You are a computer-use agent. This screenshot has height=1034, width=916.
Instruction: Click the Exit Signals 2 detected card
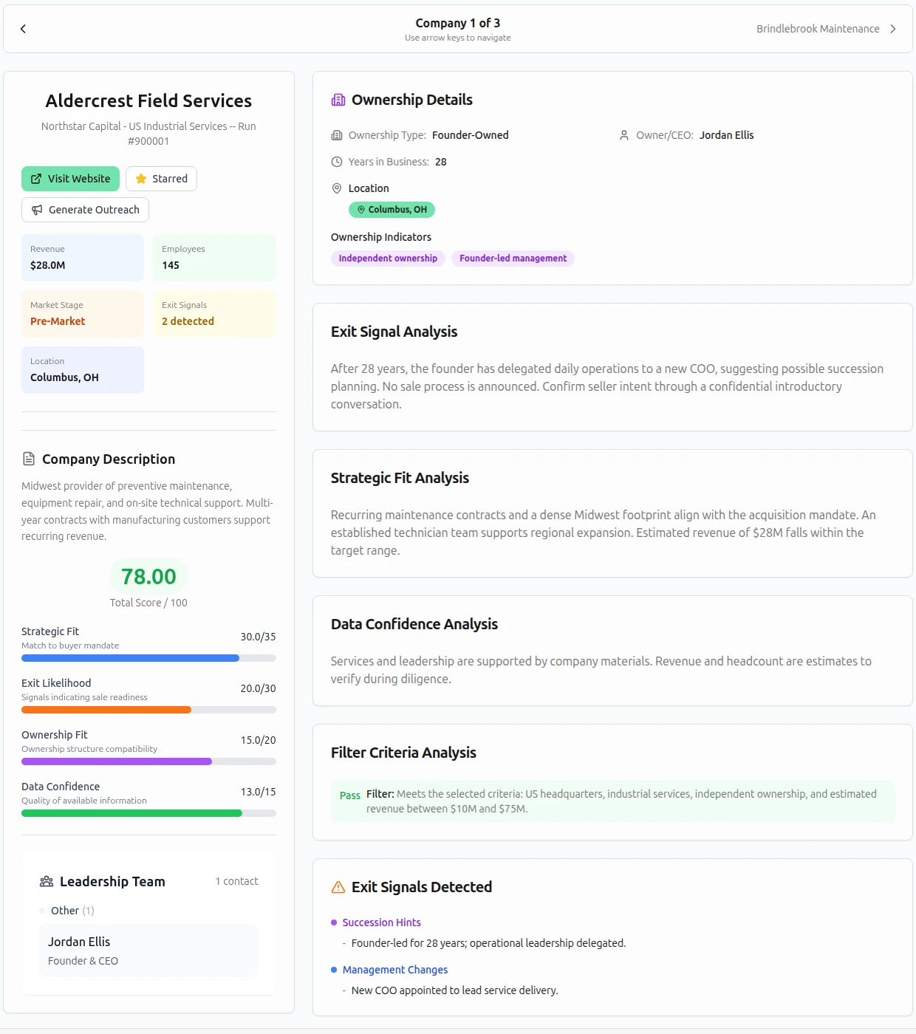(214, 314)
